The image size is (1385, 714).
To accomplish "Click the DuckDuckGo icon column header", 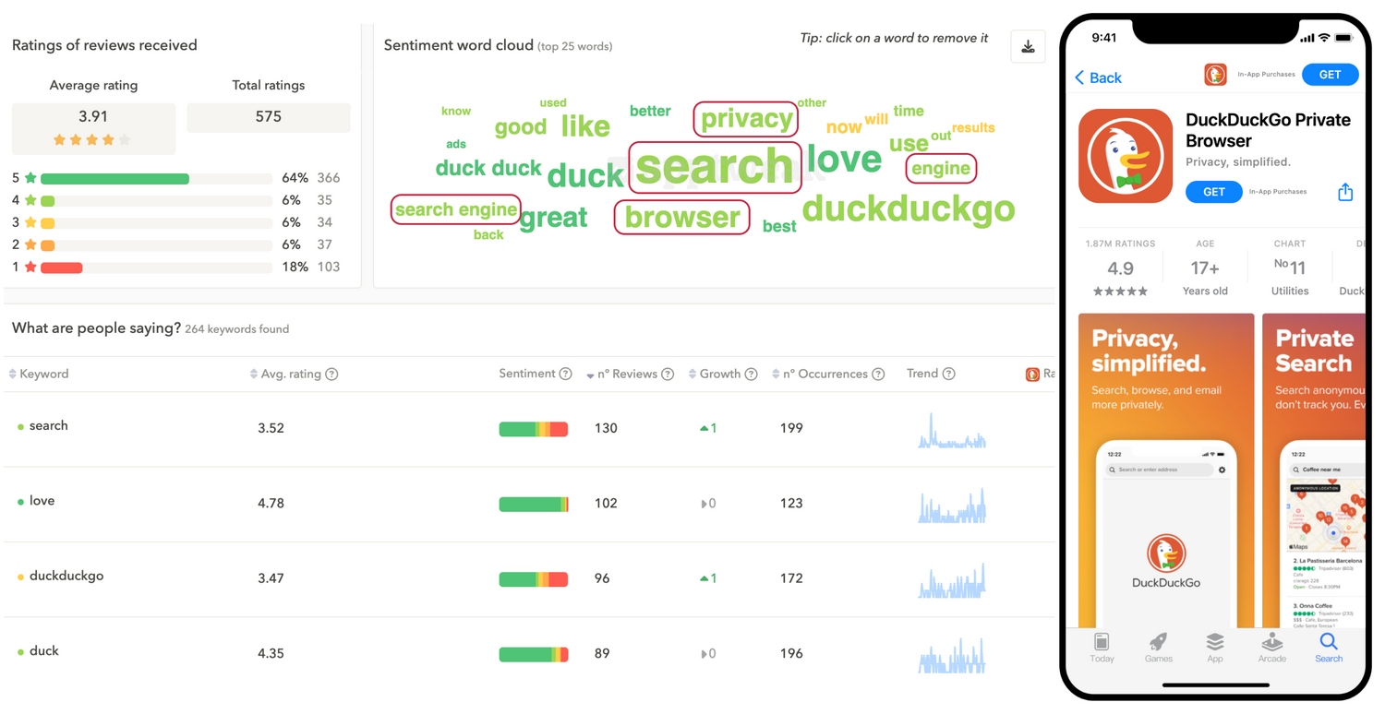I will [1033, 375].
